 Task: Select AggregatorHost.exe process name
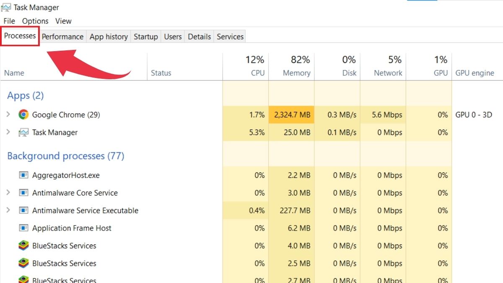click(66, 175)
